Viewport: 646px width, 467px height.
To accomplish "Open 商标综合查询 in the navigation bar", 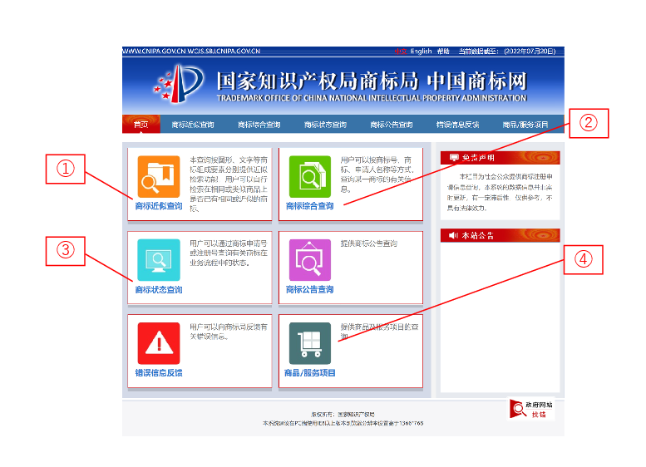I will click(259, 125).
